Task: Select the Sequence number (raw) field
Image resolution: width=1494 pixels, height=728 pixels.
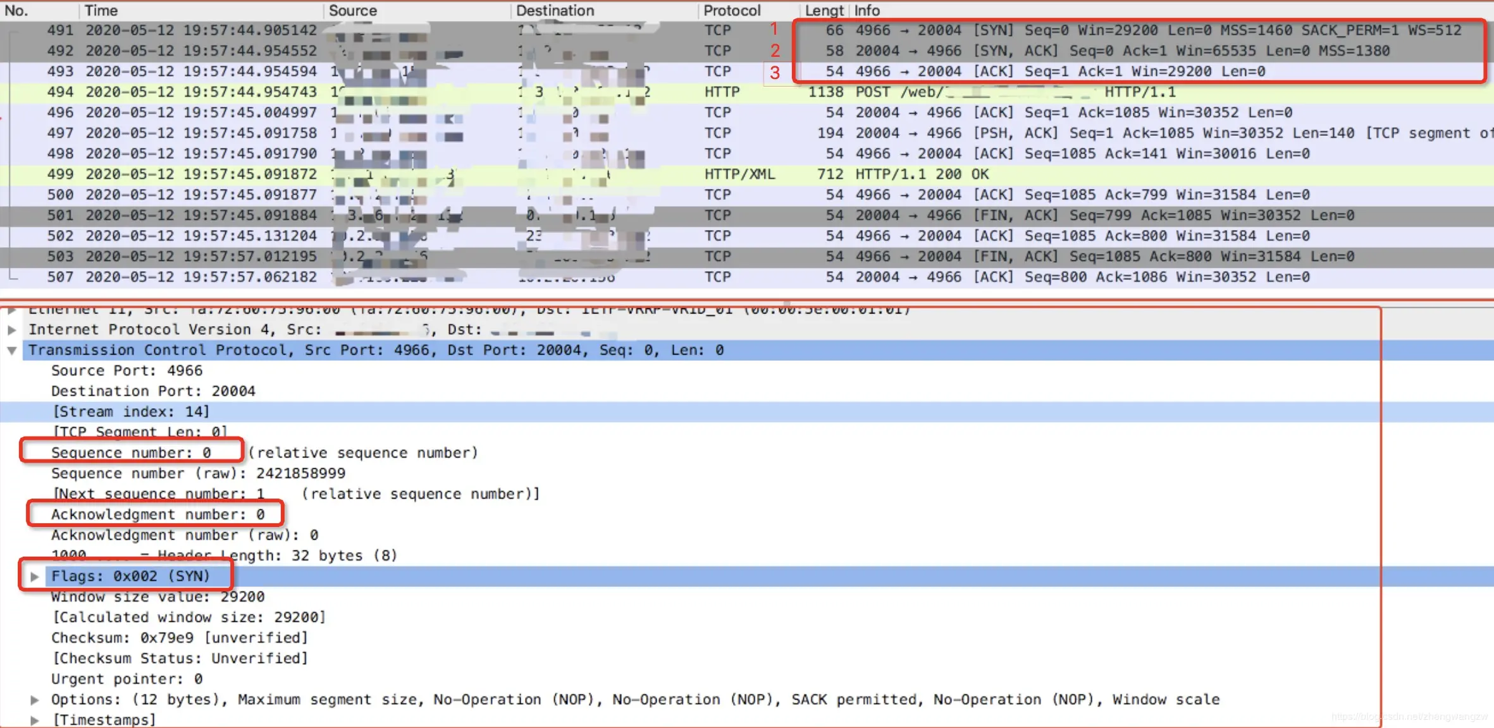Action: point(198,474)
